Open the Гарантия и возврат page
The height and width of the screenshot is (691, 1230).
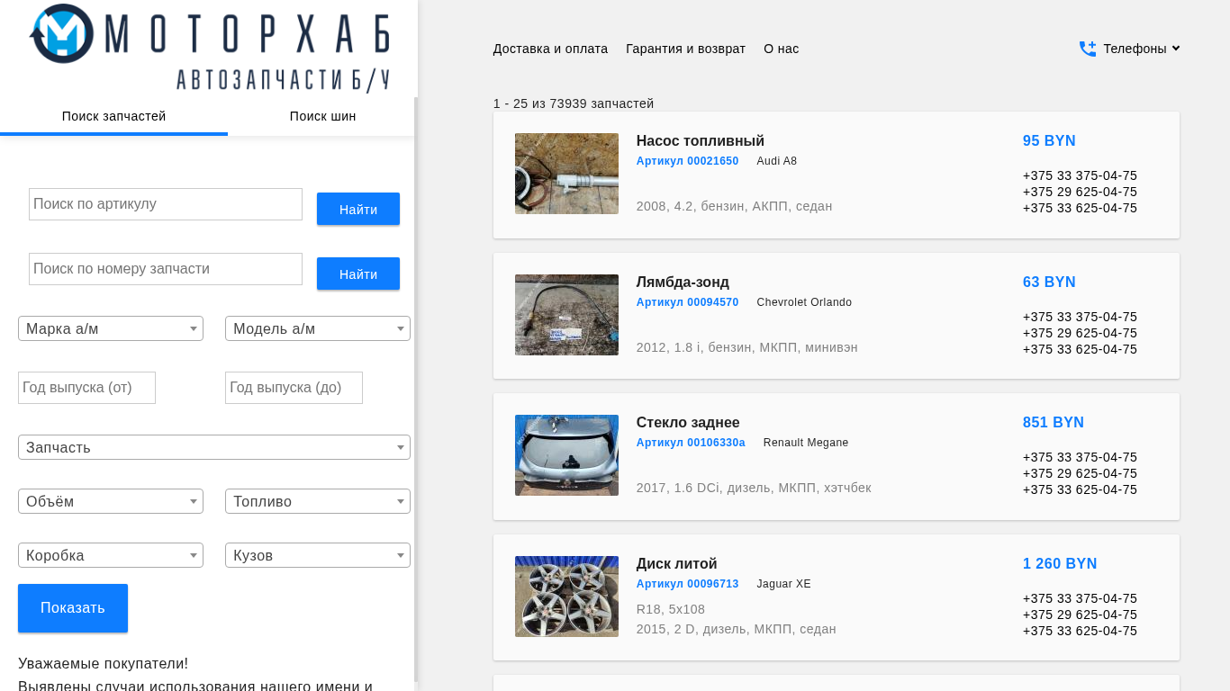click(x=685, y=49)
